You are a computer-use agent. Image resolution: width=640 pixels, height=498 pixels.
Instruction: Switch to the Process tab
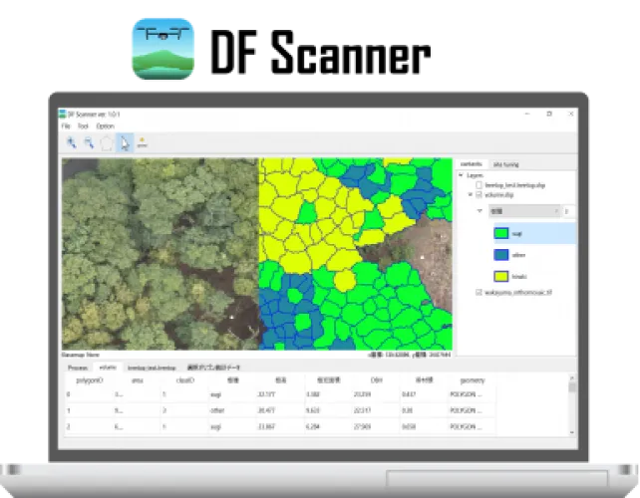point(78,368)
